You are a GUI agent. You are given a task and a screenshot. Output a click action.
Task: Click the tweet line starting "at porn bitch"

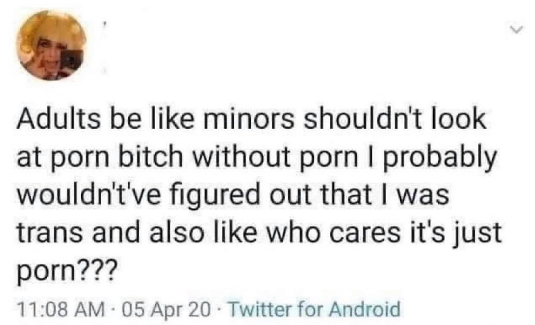click(x=257, y=158)
